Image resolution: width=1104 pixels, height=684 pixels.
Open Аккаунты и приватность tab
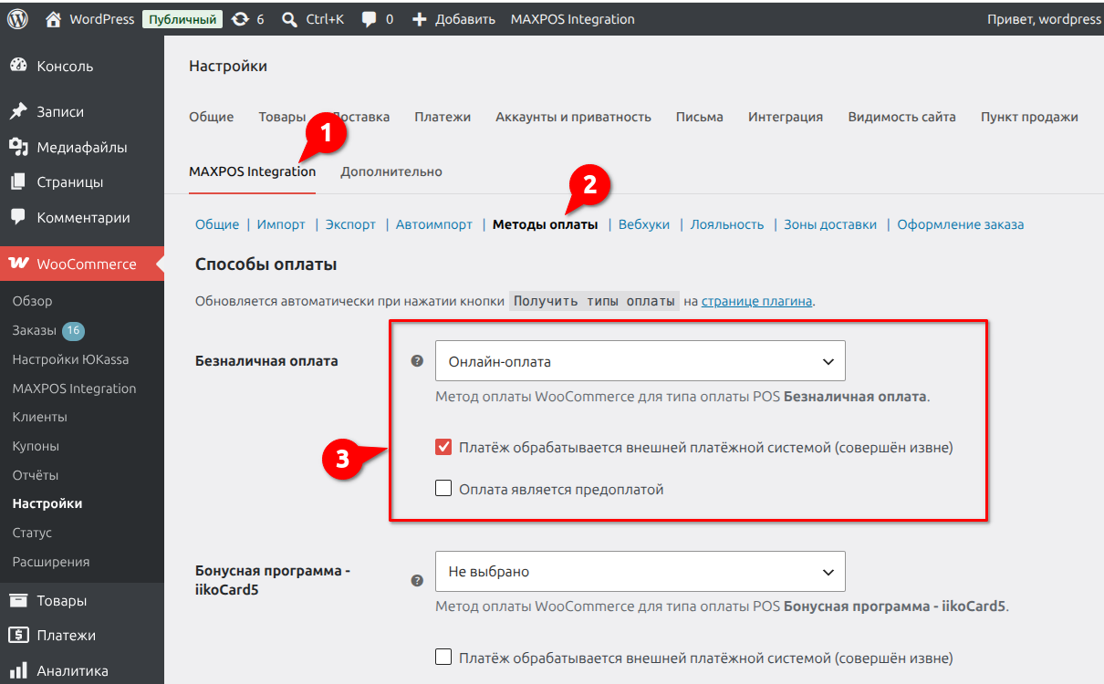[573, 117]
